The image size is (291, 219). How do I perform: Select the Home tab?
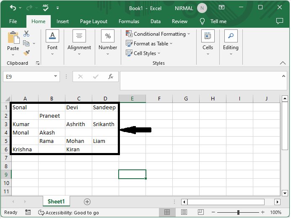pos(39,21)
